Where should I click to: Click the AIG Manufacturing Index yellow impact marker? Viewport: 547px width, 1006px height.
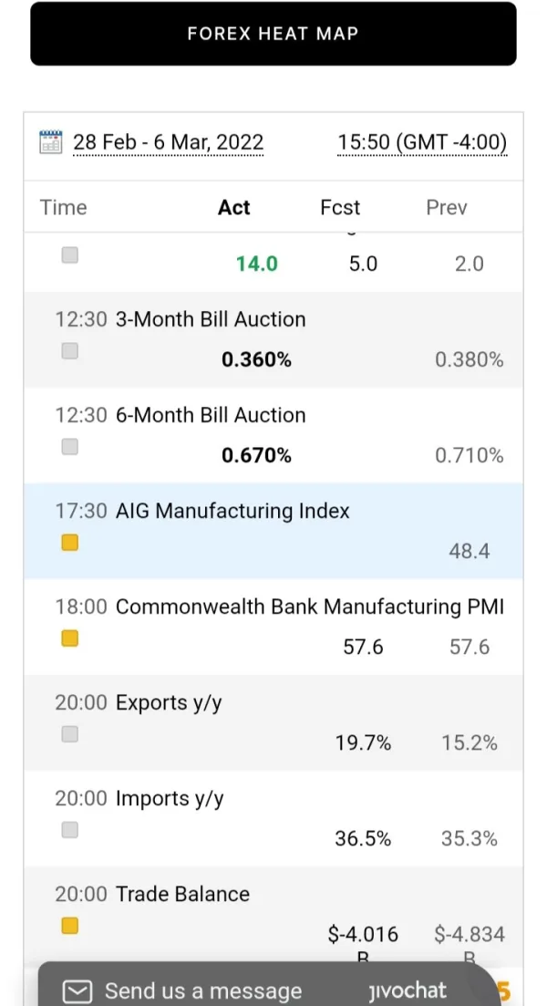[70, 543]
